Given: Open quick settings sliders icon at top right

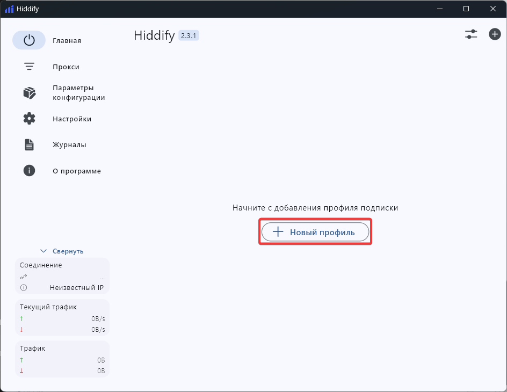Looking at the screenshot, I should tap(471, 34).
